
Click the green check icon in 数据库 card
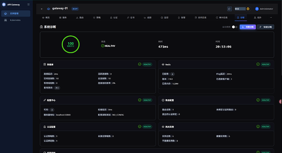click(x=139, y=64)
